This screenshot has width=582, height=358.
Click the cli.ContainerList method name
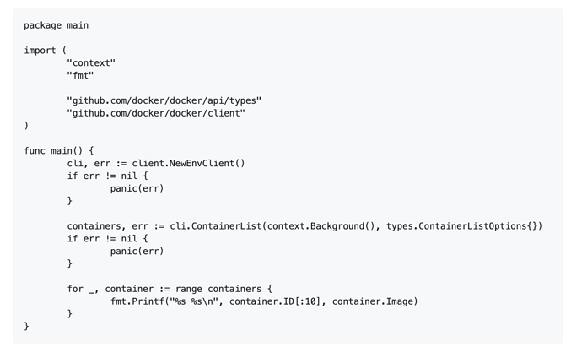pos(216,226)
